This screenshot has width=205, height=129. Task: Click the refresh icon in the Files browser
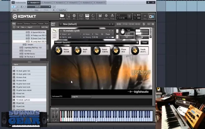click(x=14, y=27)
